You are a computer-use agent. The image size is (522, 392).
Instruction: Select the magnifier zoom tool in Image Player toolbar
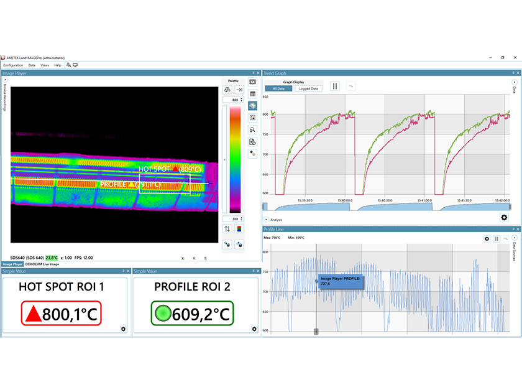252,129
